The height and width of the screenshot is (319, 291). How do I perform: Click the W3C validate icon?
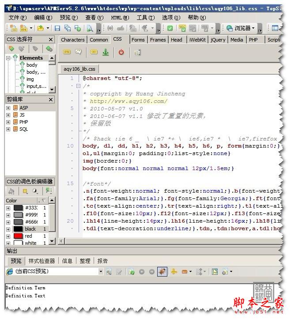click(182, 28)
